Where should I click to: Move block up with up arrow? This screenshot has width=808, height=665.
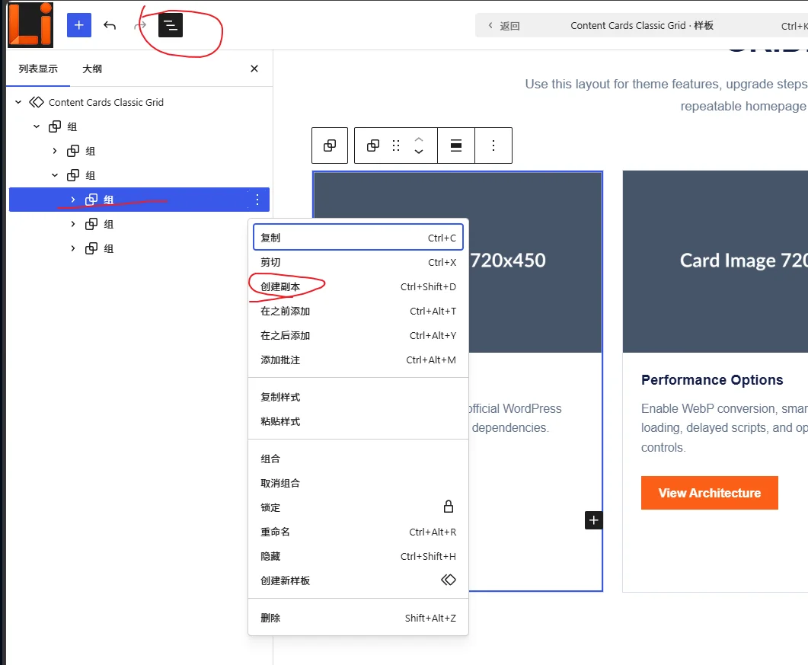(419, 139)
